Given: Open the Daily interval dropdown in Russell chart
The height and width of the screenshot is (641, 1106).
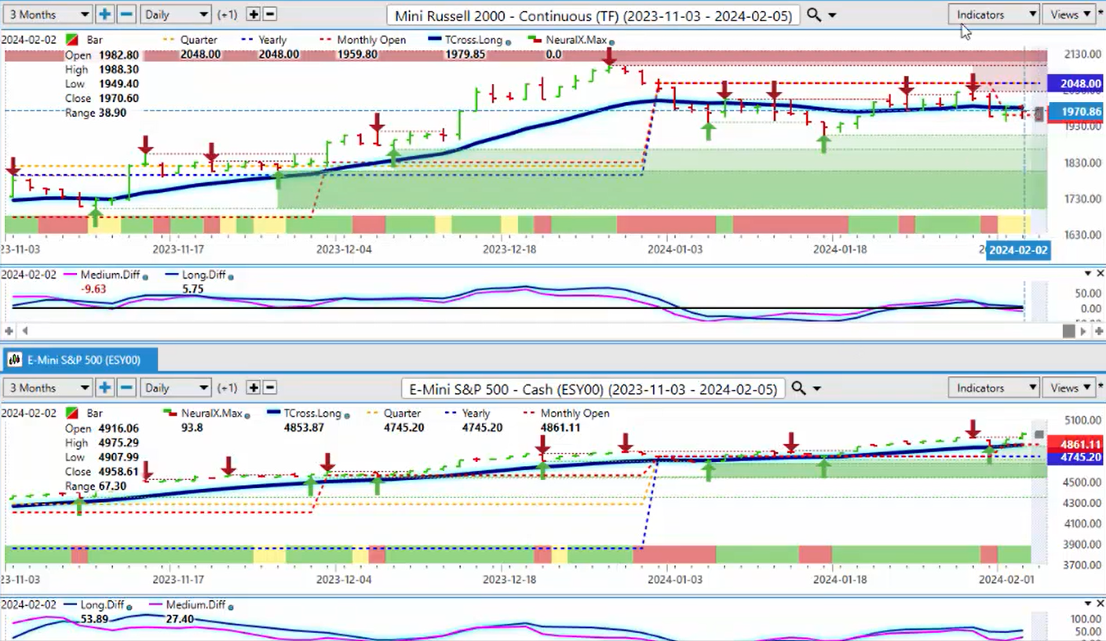Looking at the screenshot, I should pyautogui.click(x=176, y=14).
